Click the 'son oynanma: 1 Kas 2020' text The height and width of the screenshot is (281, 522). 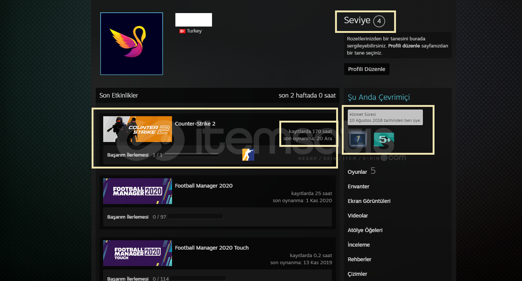pos(303,201)
